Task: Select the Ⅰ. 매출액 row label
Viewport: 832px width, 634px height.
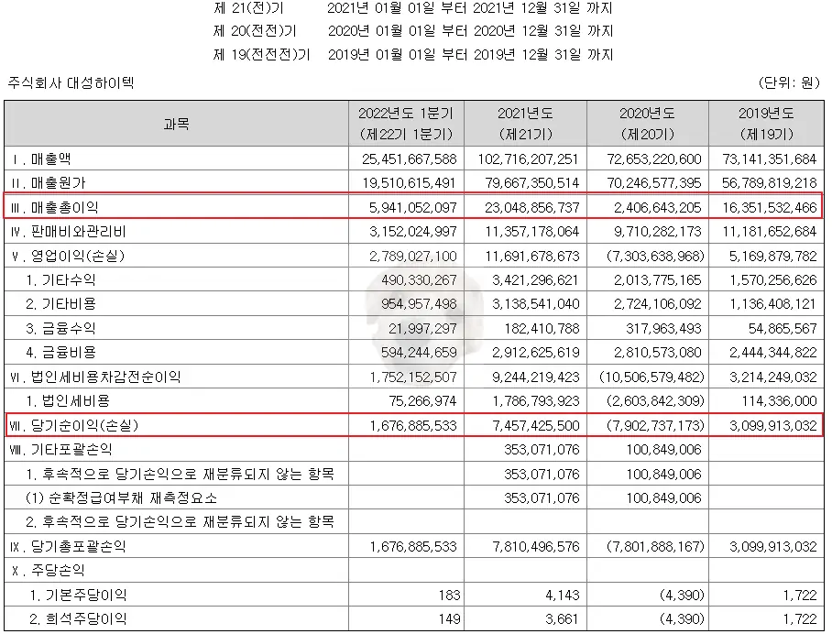Action: [41, 159]
